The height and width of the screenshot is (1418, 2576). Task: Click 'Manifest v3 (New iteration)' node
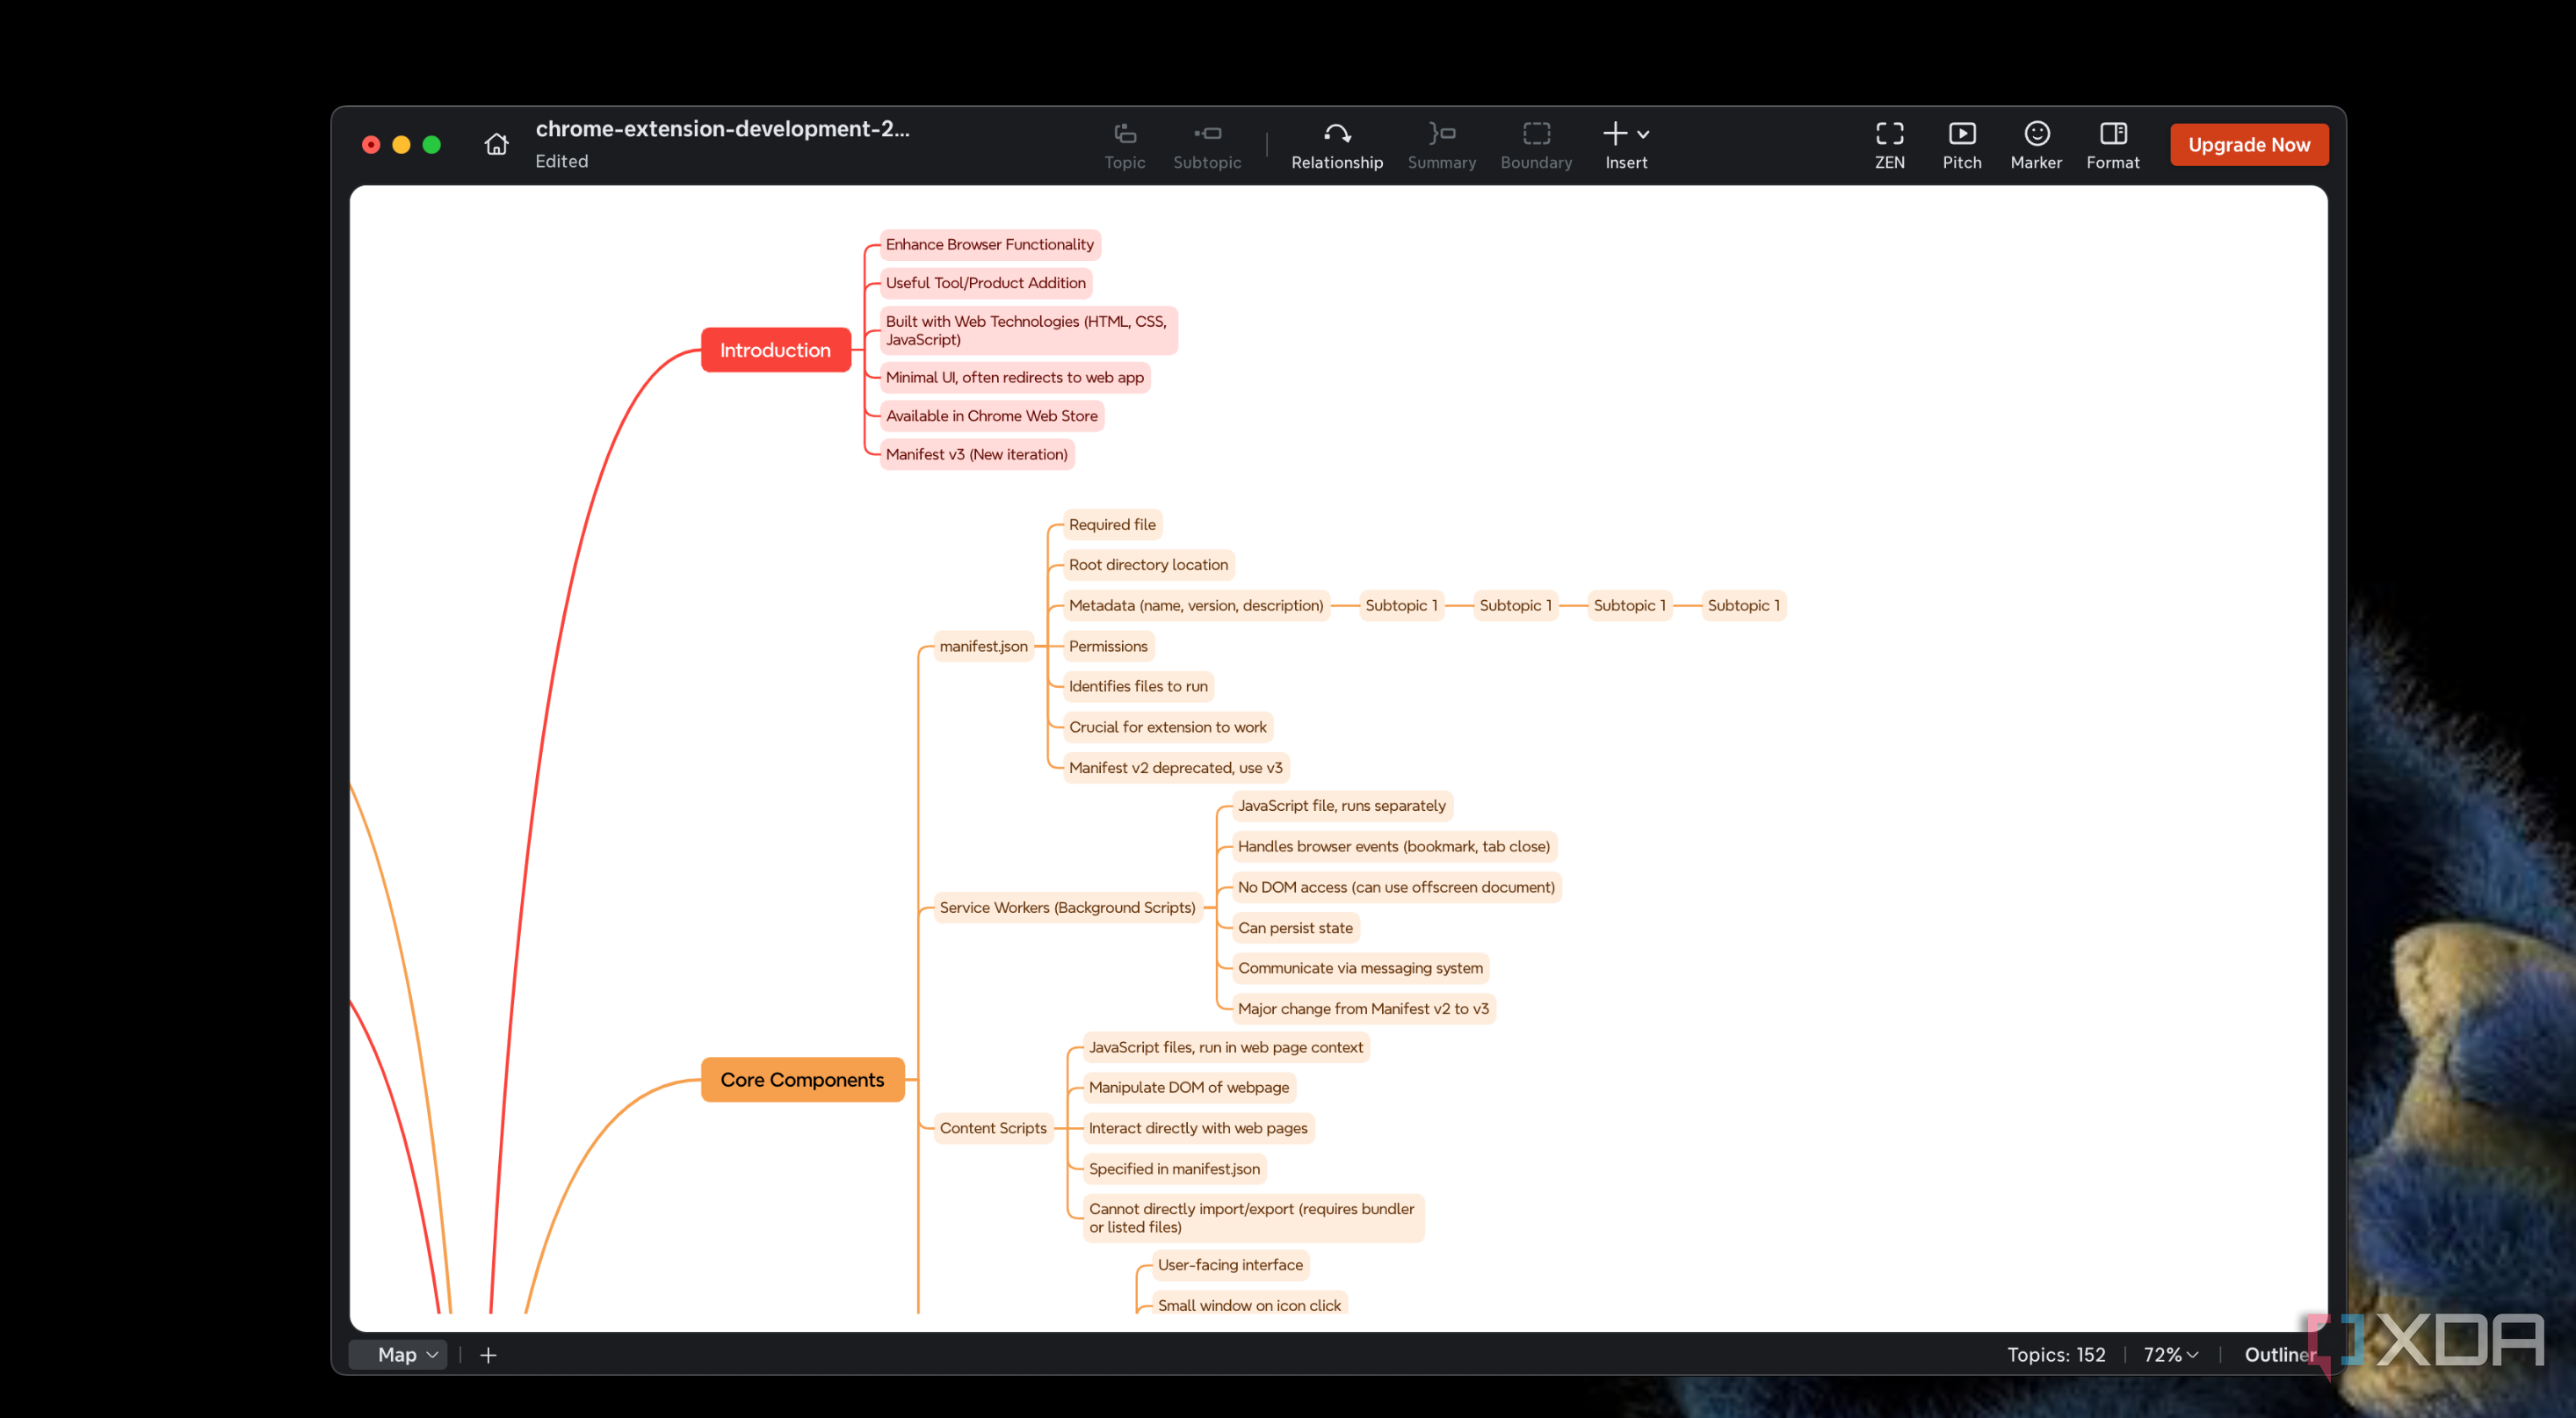(x=976, y=454)
